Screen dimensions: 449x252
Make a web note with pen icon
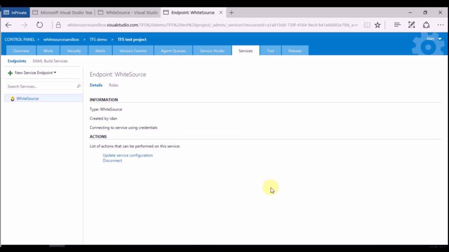pyautogui.click(x=411, y=25)
